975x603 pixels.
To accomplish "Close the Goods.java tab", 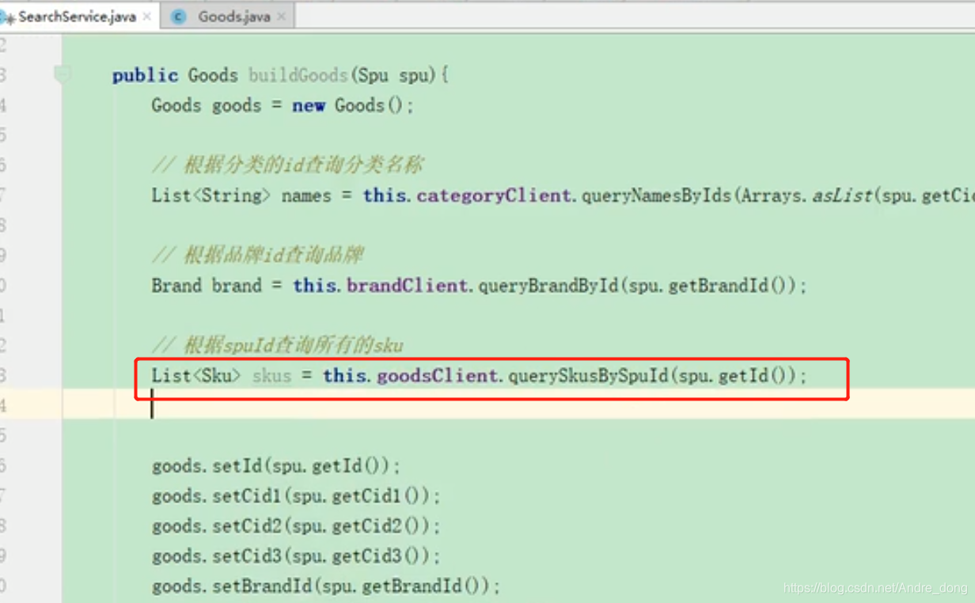I will click(x=282, y=17).
